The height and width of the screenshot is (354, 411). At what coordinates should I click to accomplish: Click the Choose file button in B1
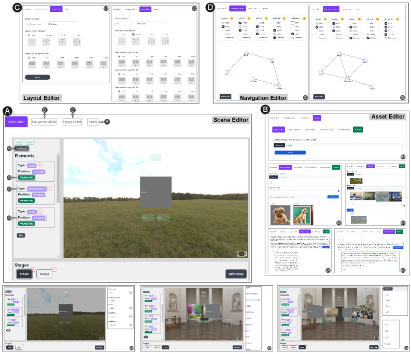click(x=279, y=145)
